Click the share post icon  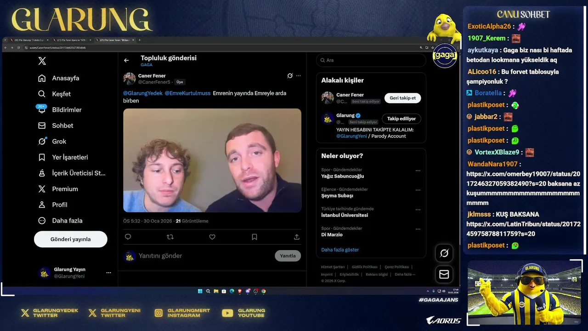click(297, 237)
